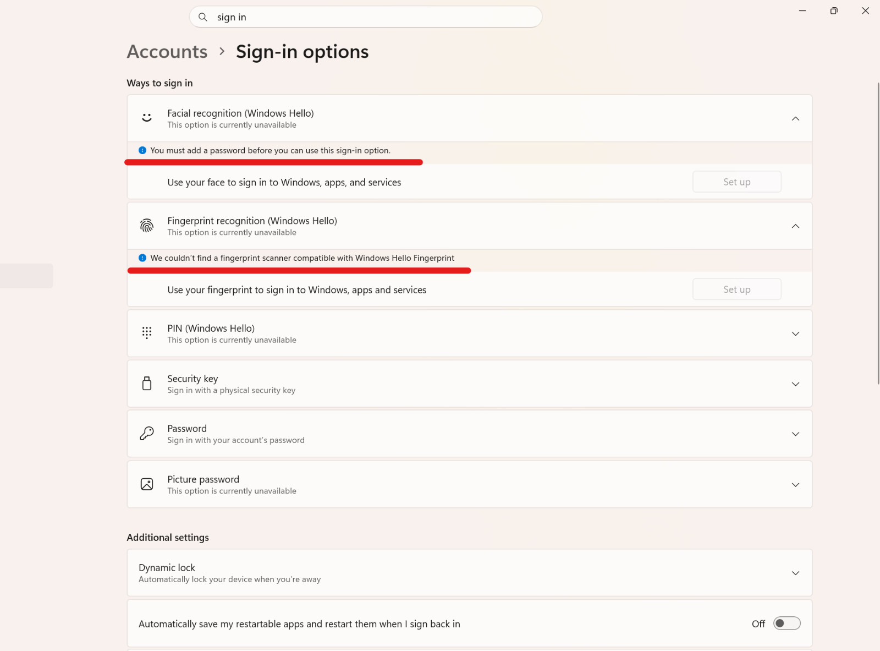880x651 pixels.
Task: Expand the Dynamic lock setting
Action: point(470,573)
